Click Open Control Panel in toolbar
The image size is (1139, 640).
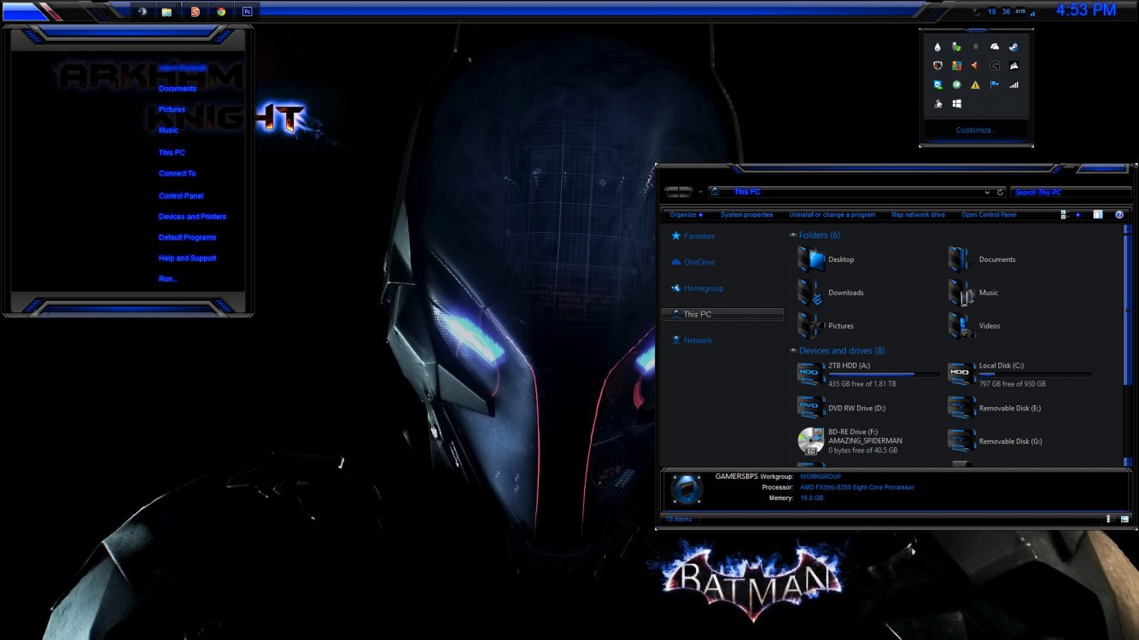[x=989, y=215]
